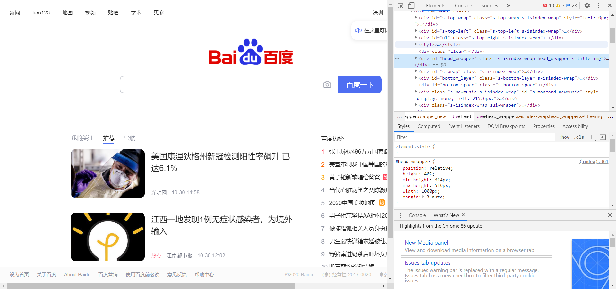
Task: Toggle computed styles sidebar icon
Action: (x=603, y=137)
